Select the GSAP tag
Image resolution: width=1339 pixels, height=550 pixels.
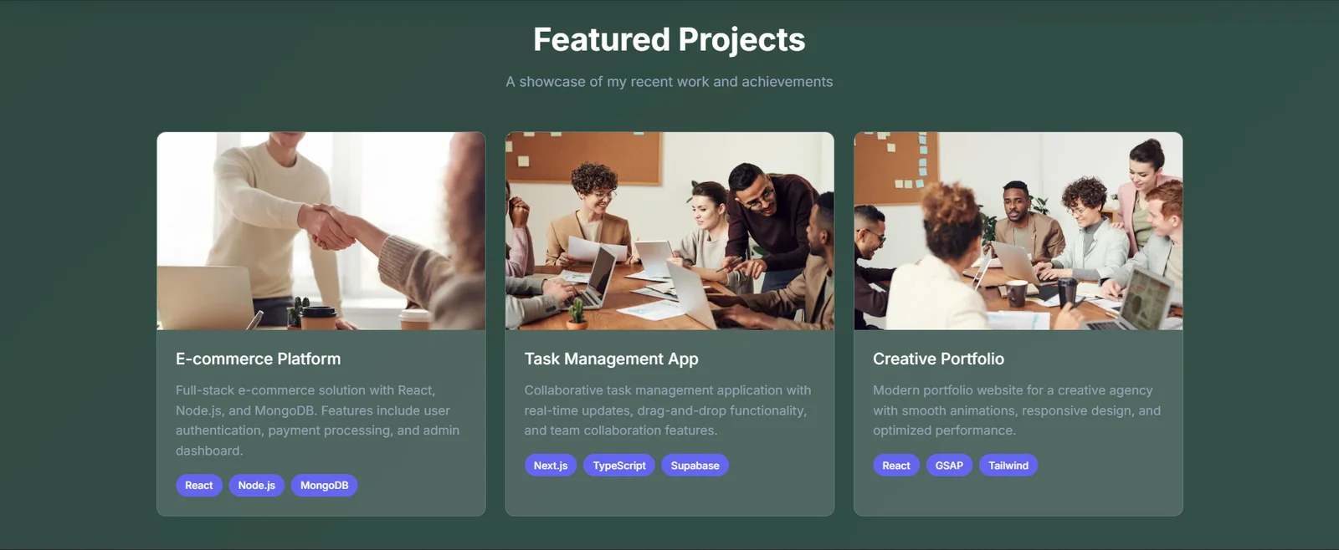tap(949, 466)
